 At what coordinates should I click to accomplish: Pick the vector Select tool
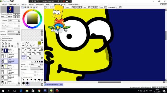pos(34,53)
